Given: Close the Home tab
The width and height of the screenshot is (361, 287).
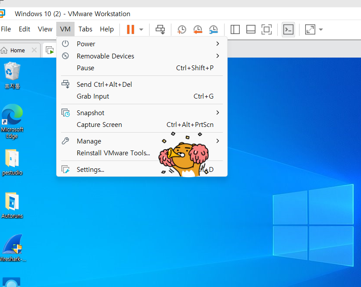Looking at the screenshot, I should (x=34, y=50).
